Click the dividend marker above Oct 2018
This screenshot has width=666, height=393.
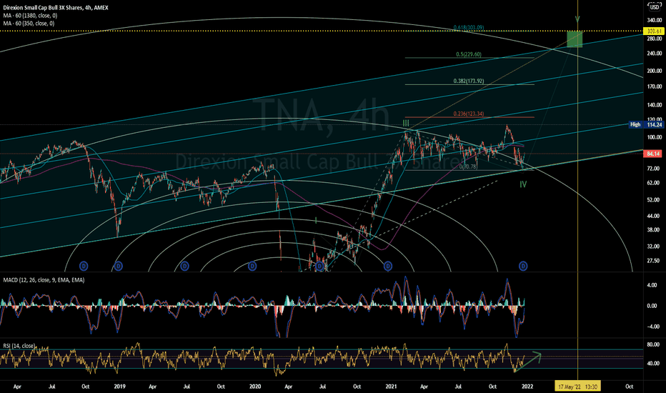point(84,267)
